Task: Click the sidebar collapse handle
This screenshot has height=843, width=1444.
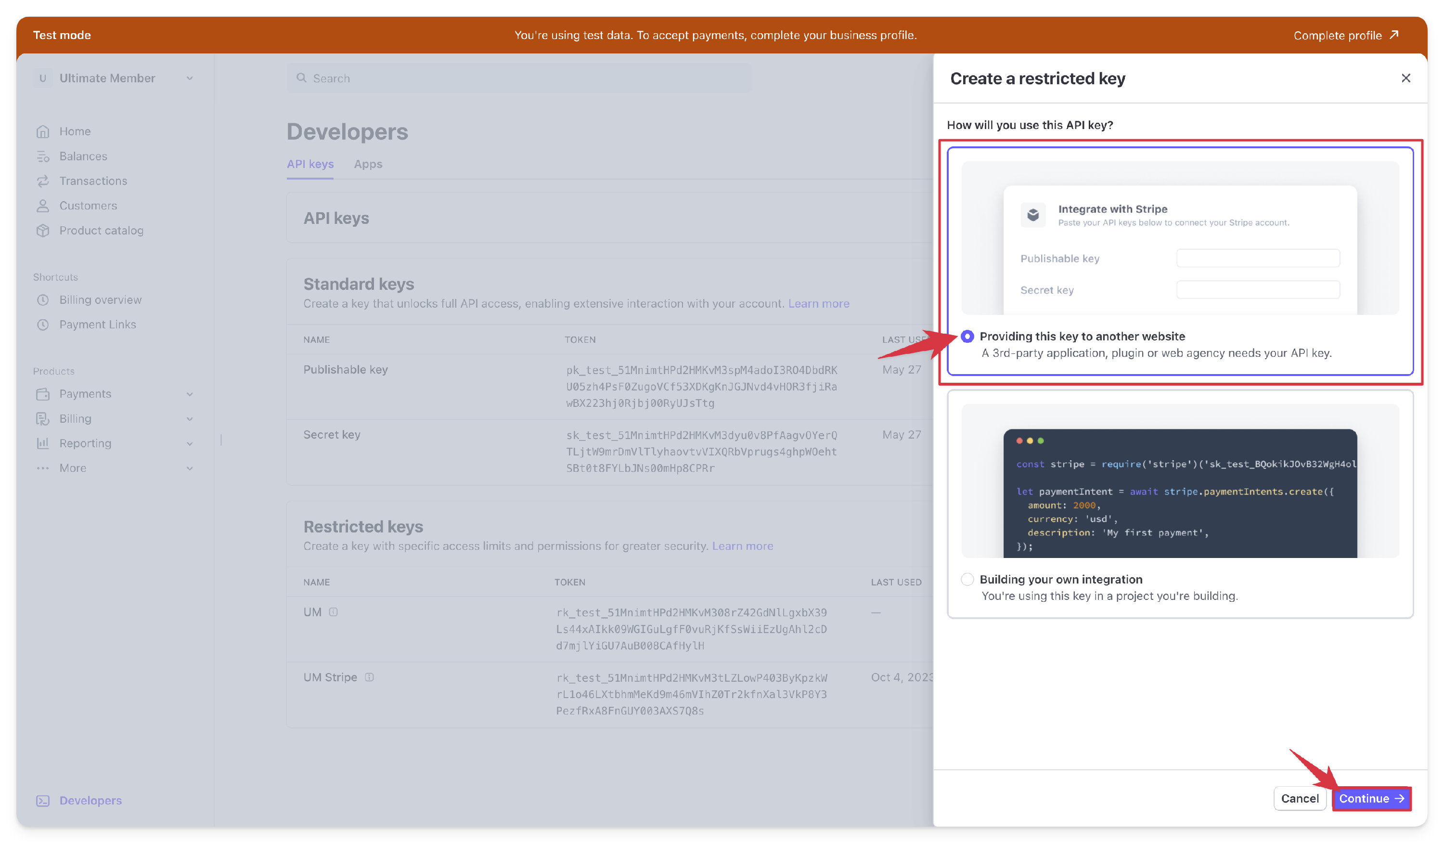Action: pos(221,440)
